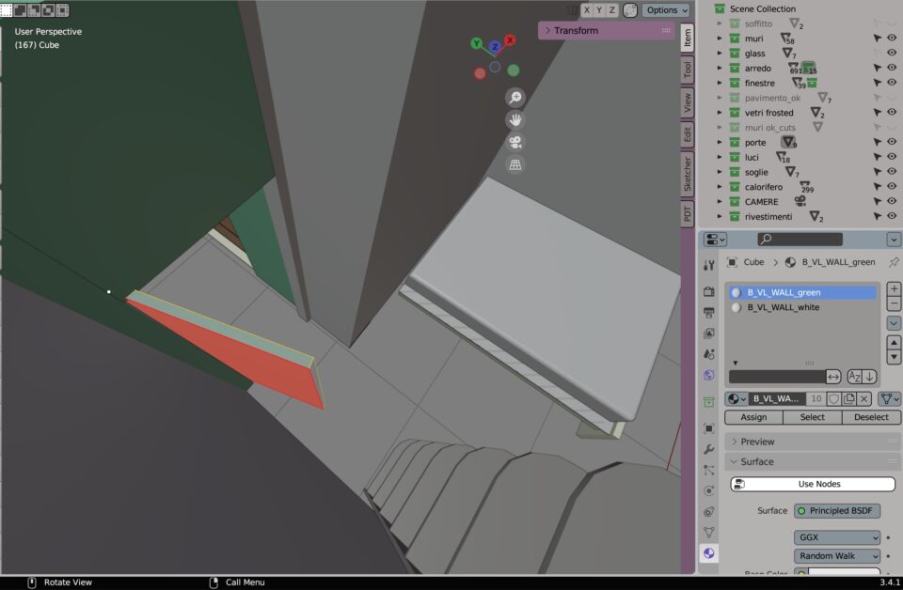Expand the arredo collection in outliner
This screenshot has height=590, width=903.
click(x=720, y=69)
